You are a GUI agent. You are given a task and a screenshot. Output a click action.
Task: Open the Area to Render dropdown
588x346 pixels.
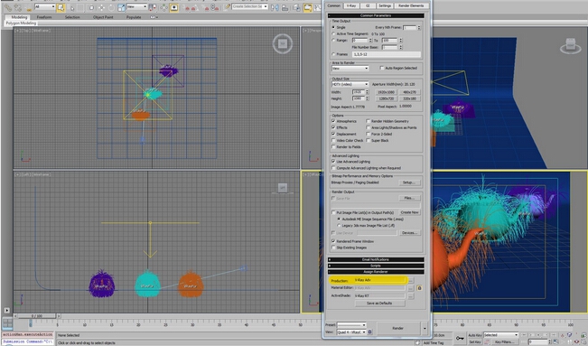click(350, 69)
